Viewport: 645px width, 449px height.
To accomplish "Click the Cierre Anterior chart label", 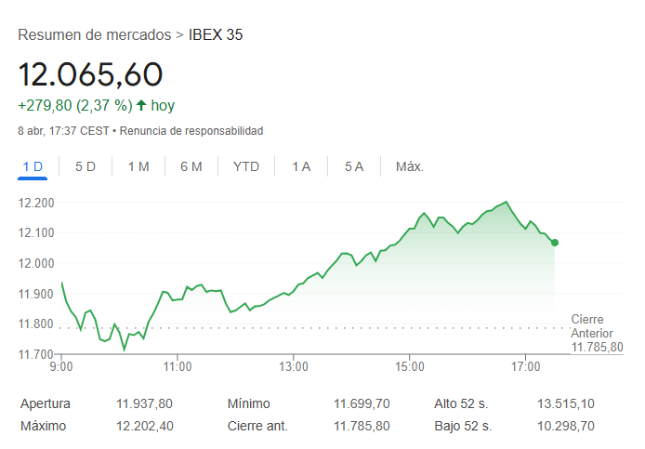I will click(591, 326).
